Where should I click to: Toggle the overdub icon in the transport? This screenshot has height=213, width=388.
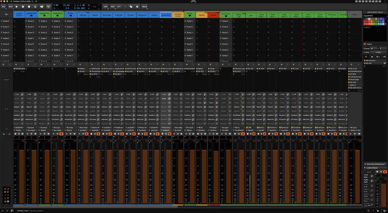[42, 7]
